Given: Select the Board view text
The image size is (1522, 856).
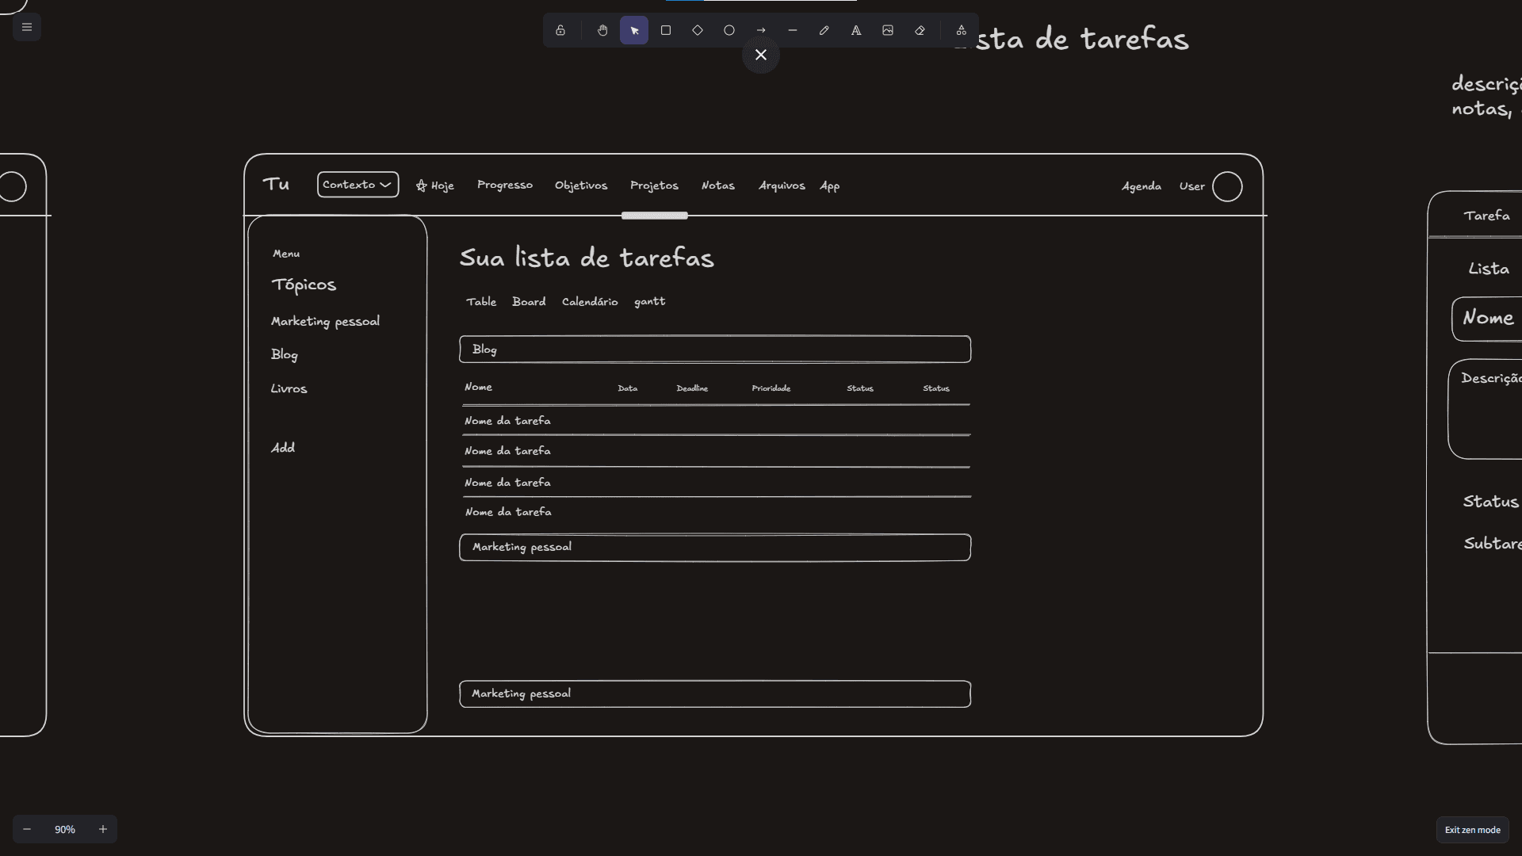Looking at the screenshot, I should (x=529, y=302).
